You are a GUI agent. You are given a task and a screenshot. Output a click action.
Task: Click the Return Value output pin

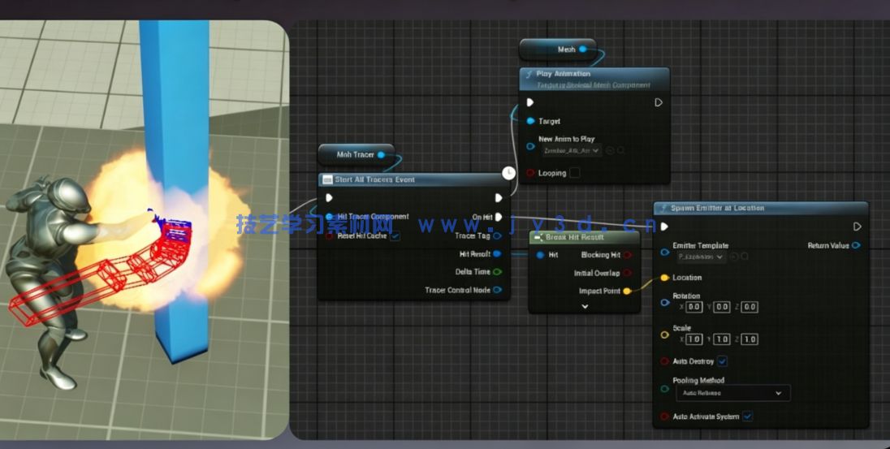coord(856,245)
